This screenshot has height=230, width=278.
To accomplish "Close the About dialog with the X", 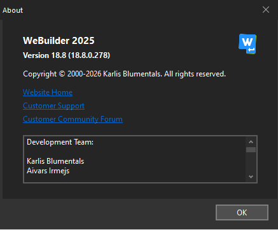I will (266, 10).
